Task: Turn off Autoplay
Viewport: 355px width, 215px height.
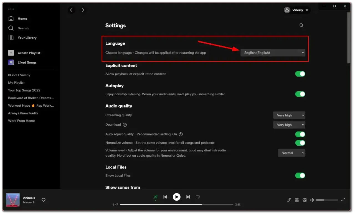Action: coord(300,94)
